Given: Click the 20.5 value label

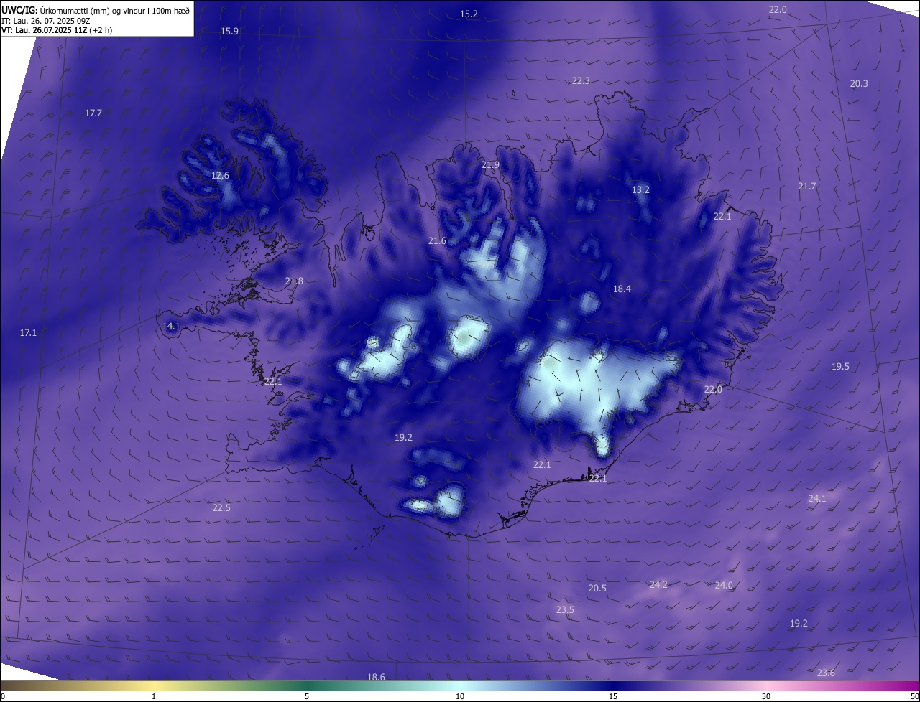Looking at the screenshot, I should tap(597, 588).
